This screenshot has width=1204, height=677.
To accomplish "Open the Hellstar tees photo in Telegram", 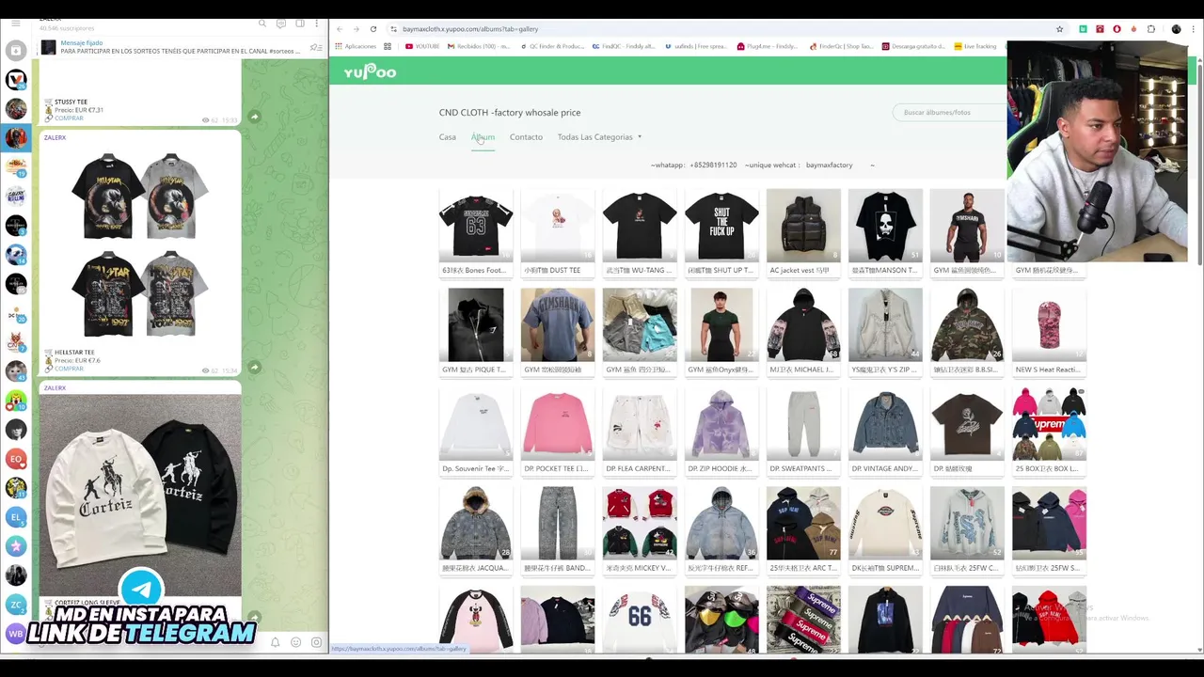I will pyautogui.click(x=140, y=244).
